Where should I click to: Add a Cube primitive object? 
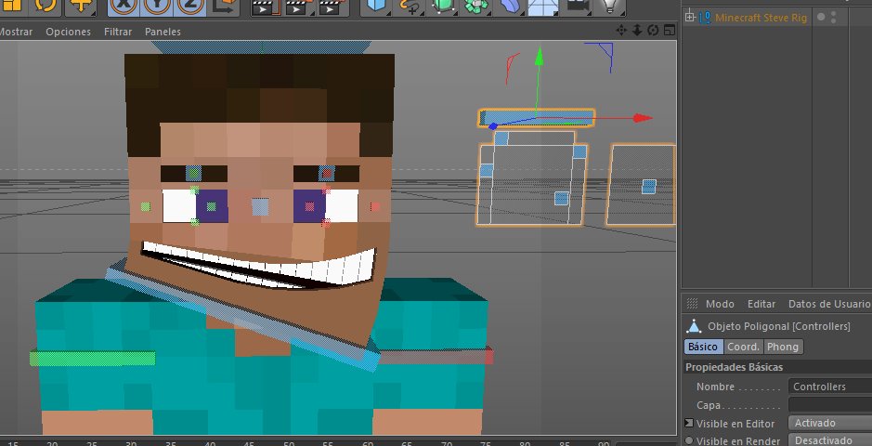click(376, 5)
